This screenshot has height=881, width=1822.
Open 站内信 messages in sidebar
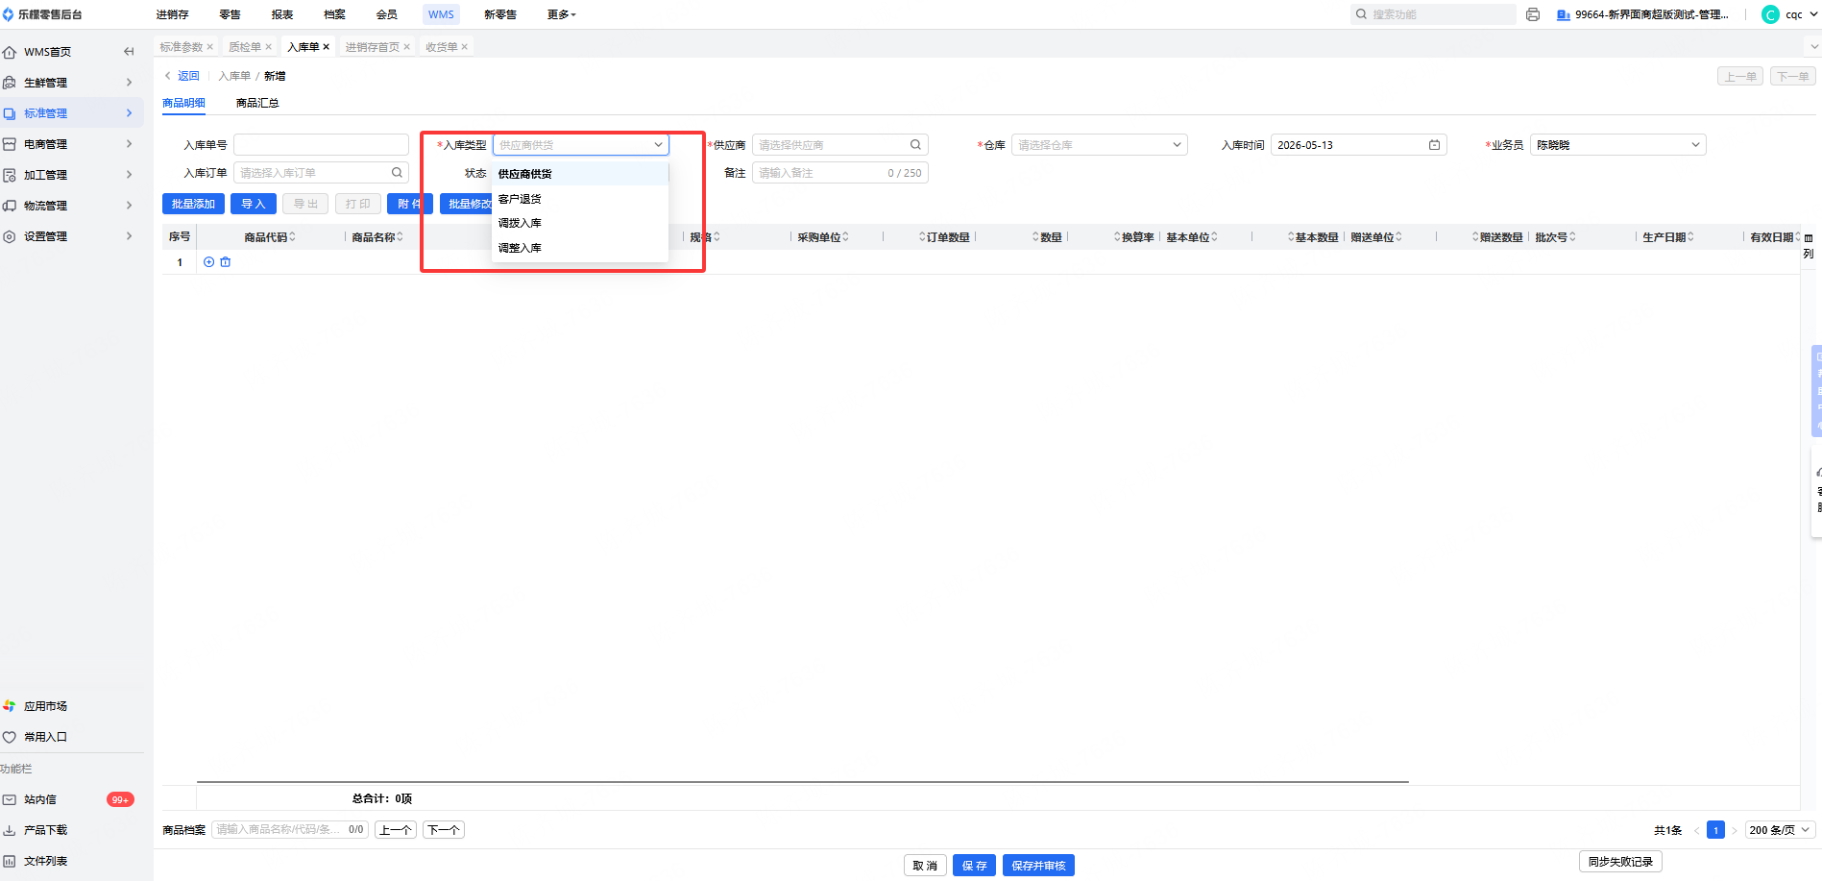[x=40, y=799]
